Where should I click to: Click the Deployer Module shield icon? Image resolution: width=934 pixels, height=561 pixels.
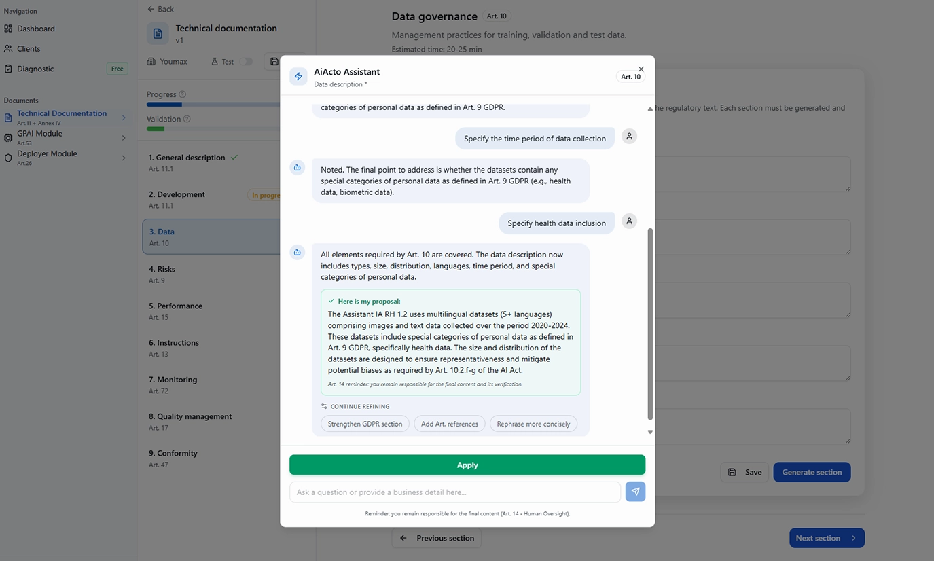9,157
